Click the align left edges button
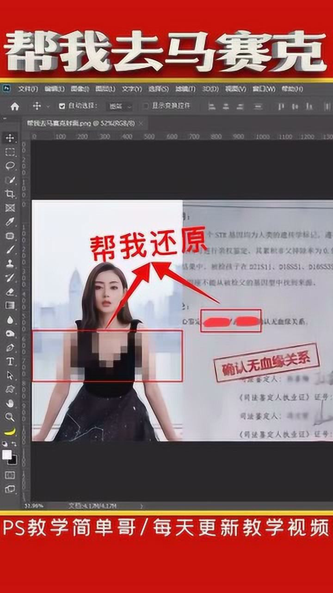 [212, 106]
